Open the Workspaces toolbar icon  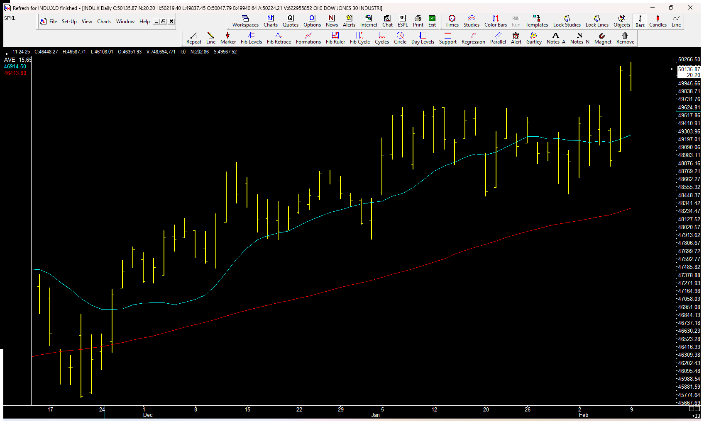pyautogui.click(x=245, y=21)
